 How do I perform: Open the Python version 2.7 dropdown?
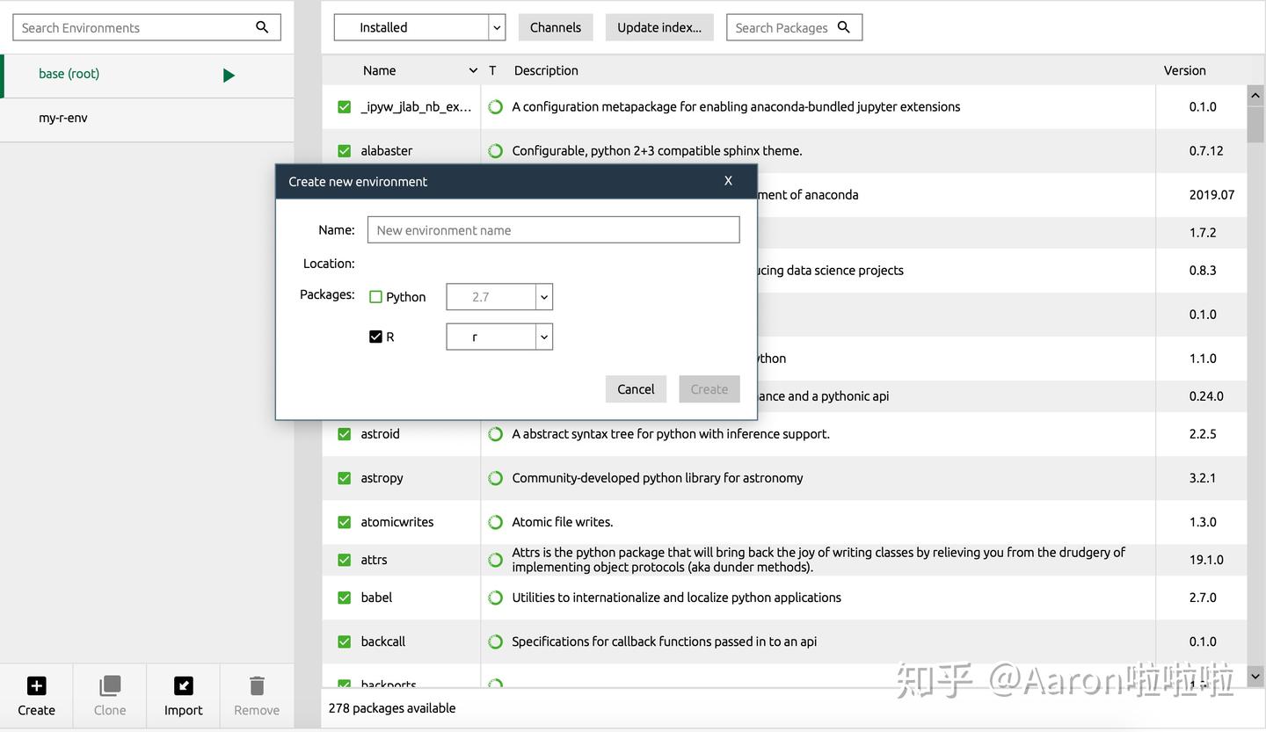pos(543,297)
